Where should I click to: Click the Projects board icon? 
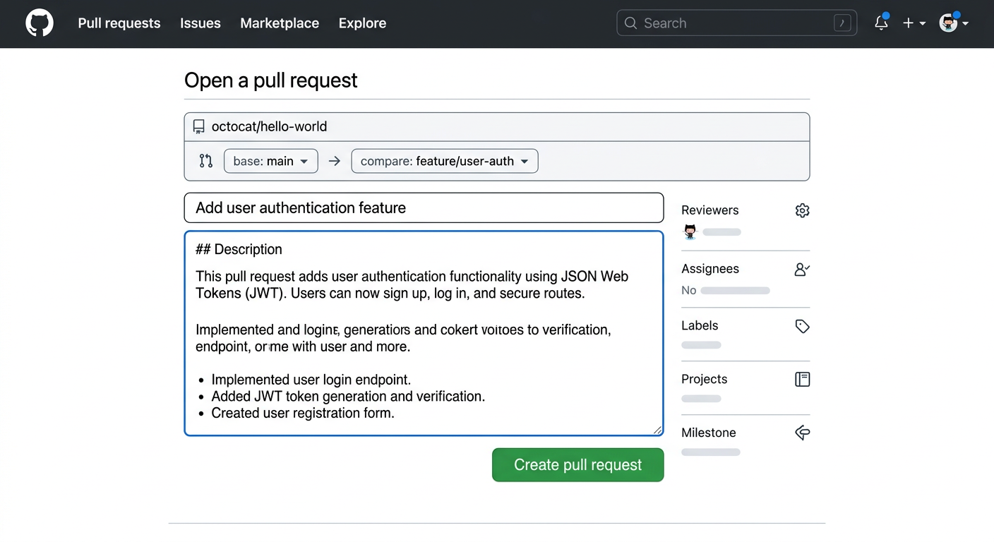click(802, 379)
